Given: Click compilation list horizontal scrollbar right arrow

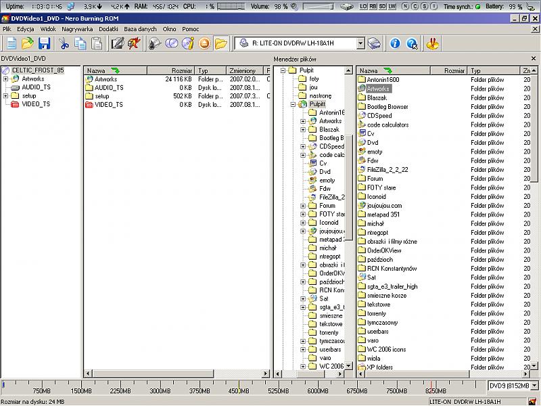Looking at the screenshot, I should click(265, 374).
